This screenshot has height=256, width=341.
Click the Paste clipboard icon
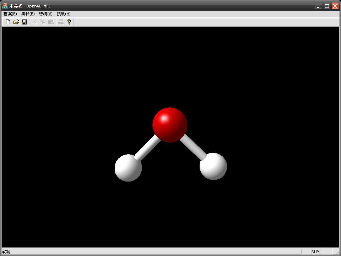point(51,22)
